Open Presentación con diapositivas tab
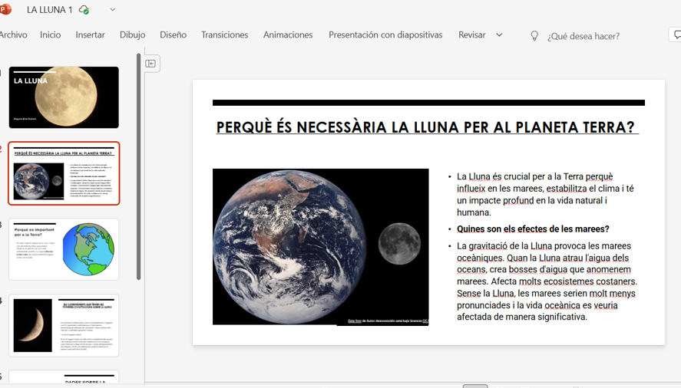This screenshot has height=388, width=681. 385,35
